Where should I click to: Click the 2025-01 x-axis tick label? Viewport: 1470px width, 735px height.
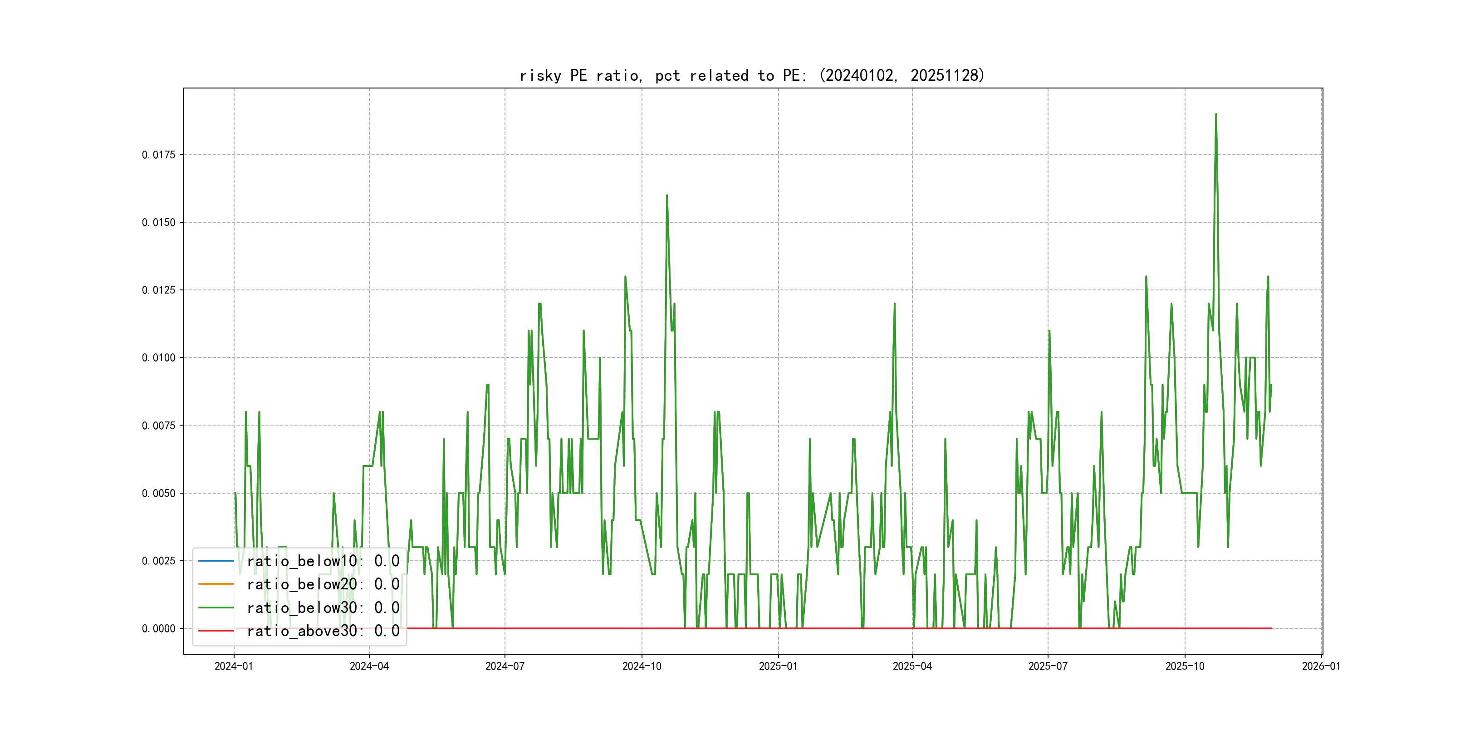tap(778, 666)
